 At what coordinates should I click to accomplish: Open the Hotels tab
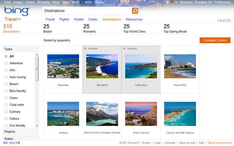pyautogui.click(x=79, y=19)
